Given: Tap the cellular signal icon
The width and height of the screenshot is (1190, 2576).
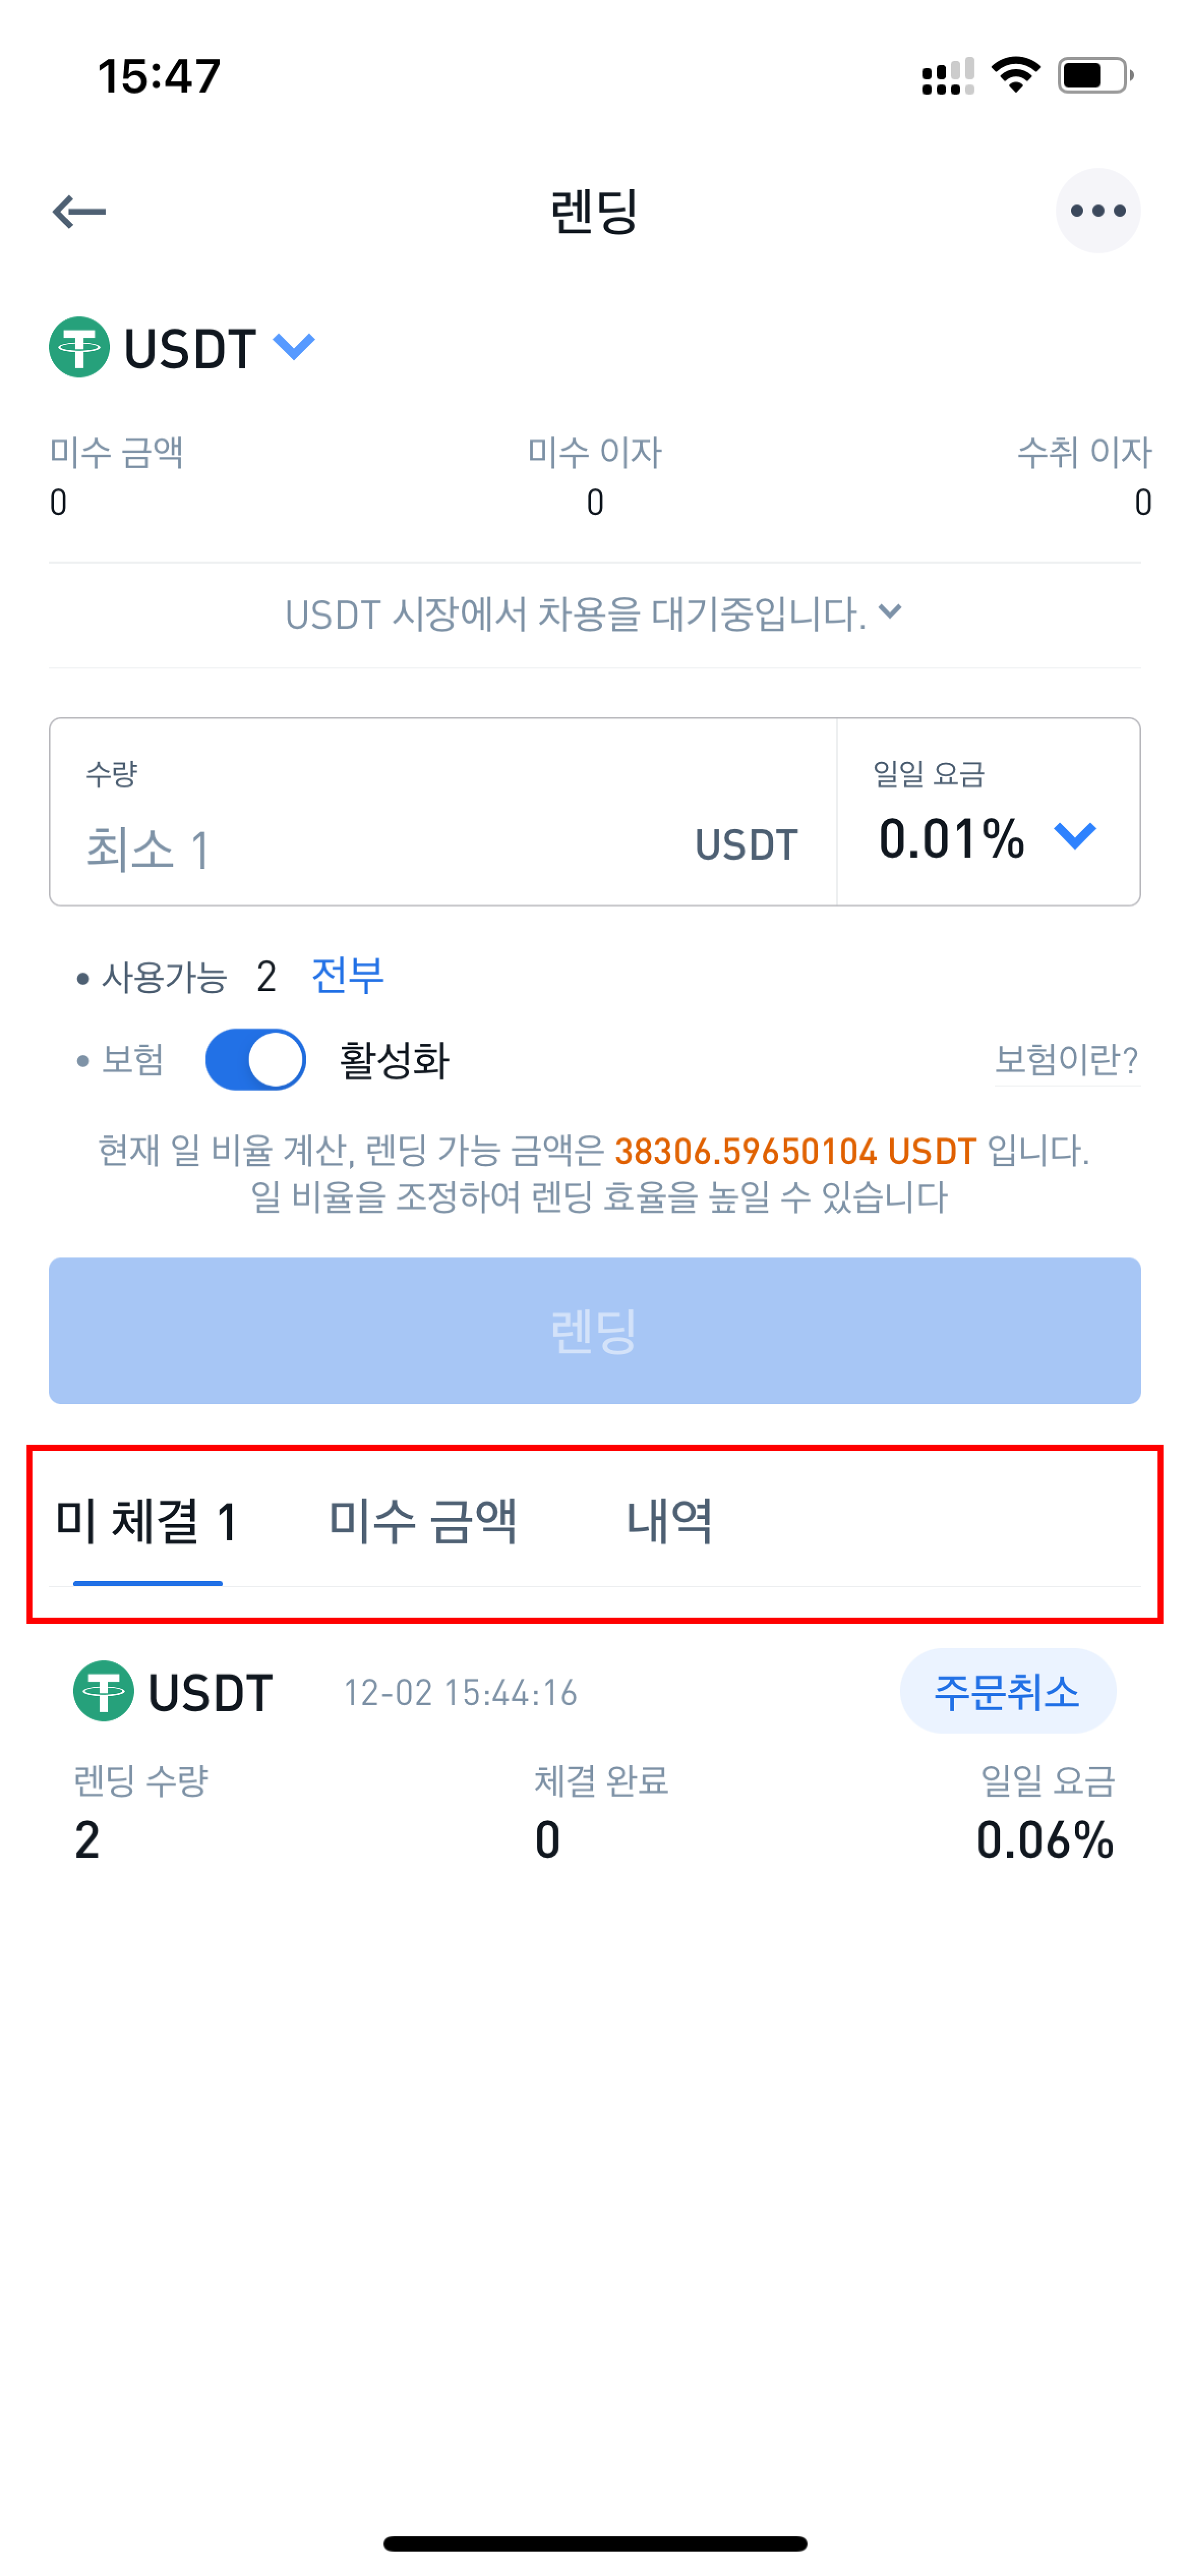Looking at the screenshot, I should (947, 76).
